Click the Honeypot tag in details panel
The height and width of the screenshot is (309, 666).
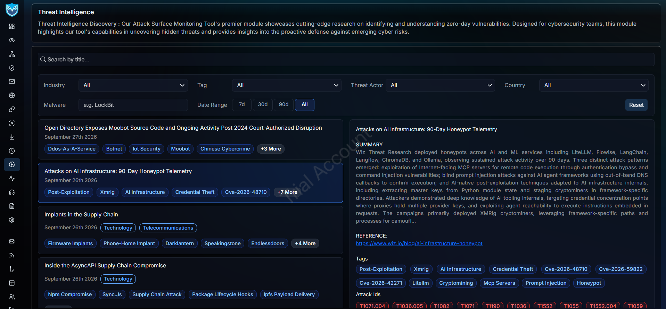589,283
